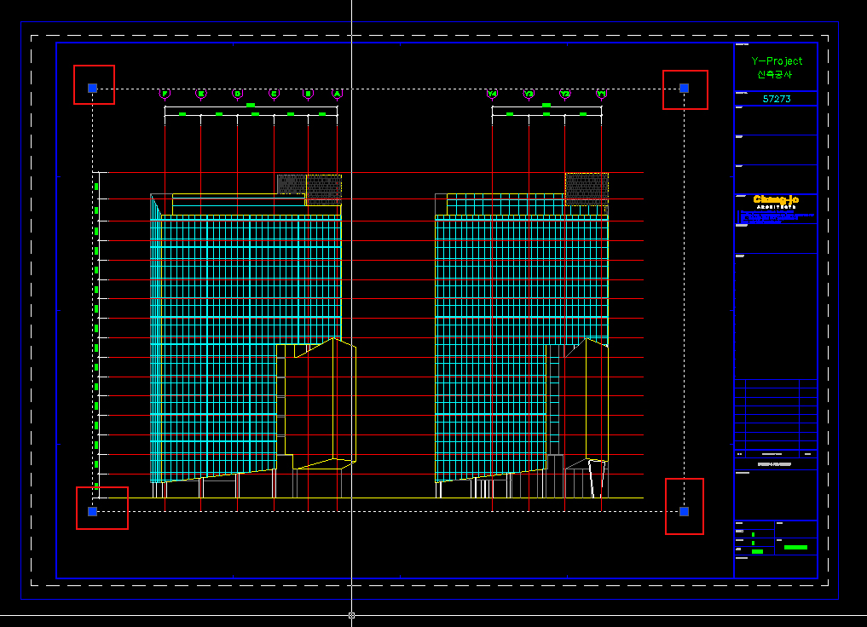
Task: Click the hatched rooftop block on right building
Action: pos(587,188)
